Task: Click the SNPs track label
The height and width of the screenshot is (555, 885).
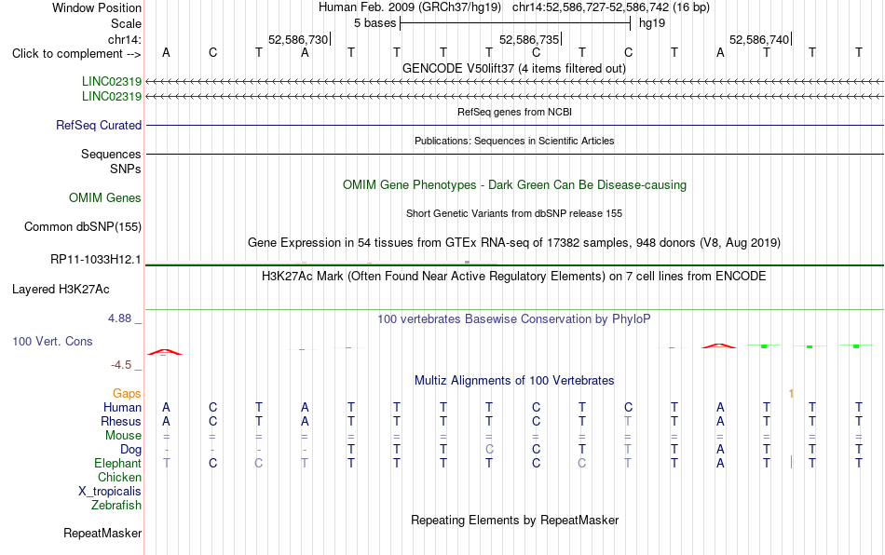Action: (x=126, y=169)
